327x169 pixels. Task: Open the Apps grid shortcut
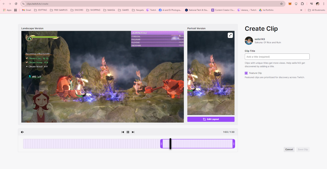pos(7,10)
